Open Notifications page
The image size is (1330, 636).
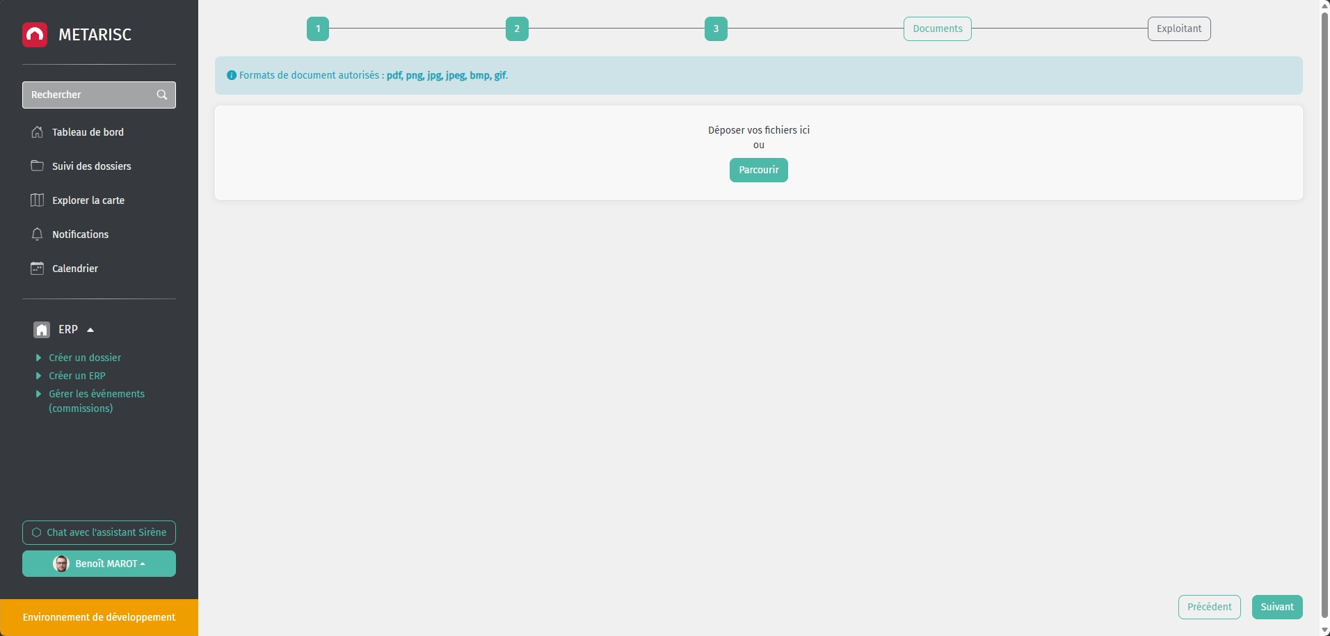pyautogui.click(x=80, y=234)
